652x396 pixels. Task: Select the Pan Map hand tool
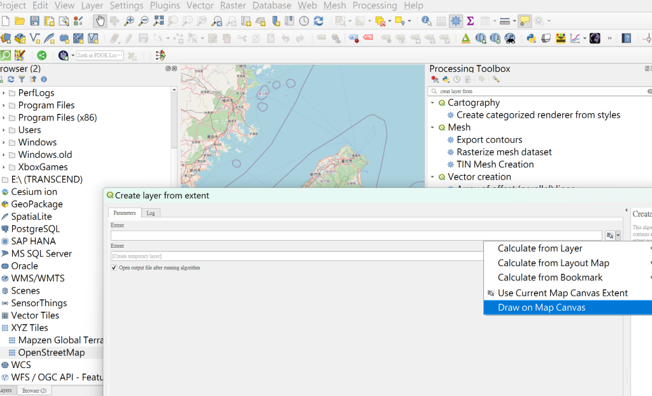tap(100, 21)
